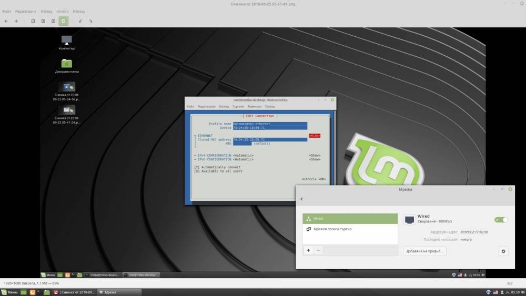This screenshot has height=296, width=526.
Task: Open the Файл menu of image viewer
Action: (6, 11)
